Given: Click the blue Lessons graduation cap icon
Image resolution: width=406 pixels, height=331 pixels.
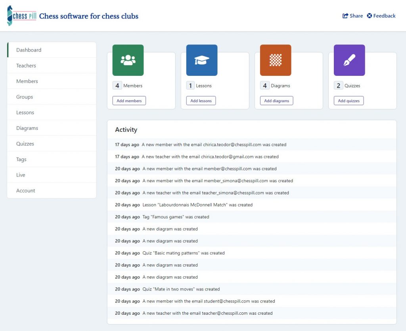Looking at the screenshot, I should (x=202, y=60).
